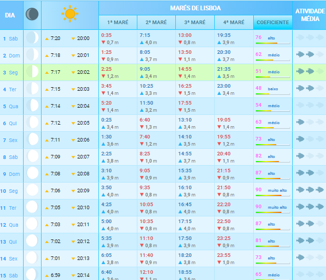Click the moon phase header icon
Image resolution: width=326 pixels, height=280 pixels.
pyautogui.click(x=32, y=14)
